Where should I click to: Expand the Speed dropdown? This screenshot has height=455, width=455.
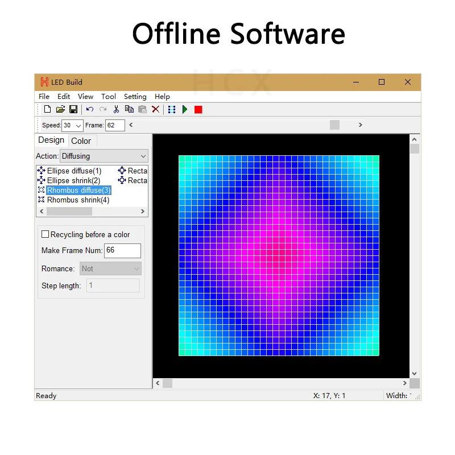click(x=78, y=126)
